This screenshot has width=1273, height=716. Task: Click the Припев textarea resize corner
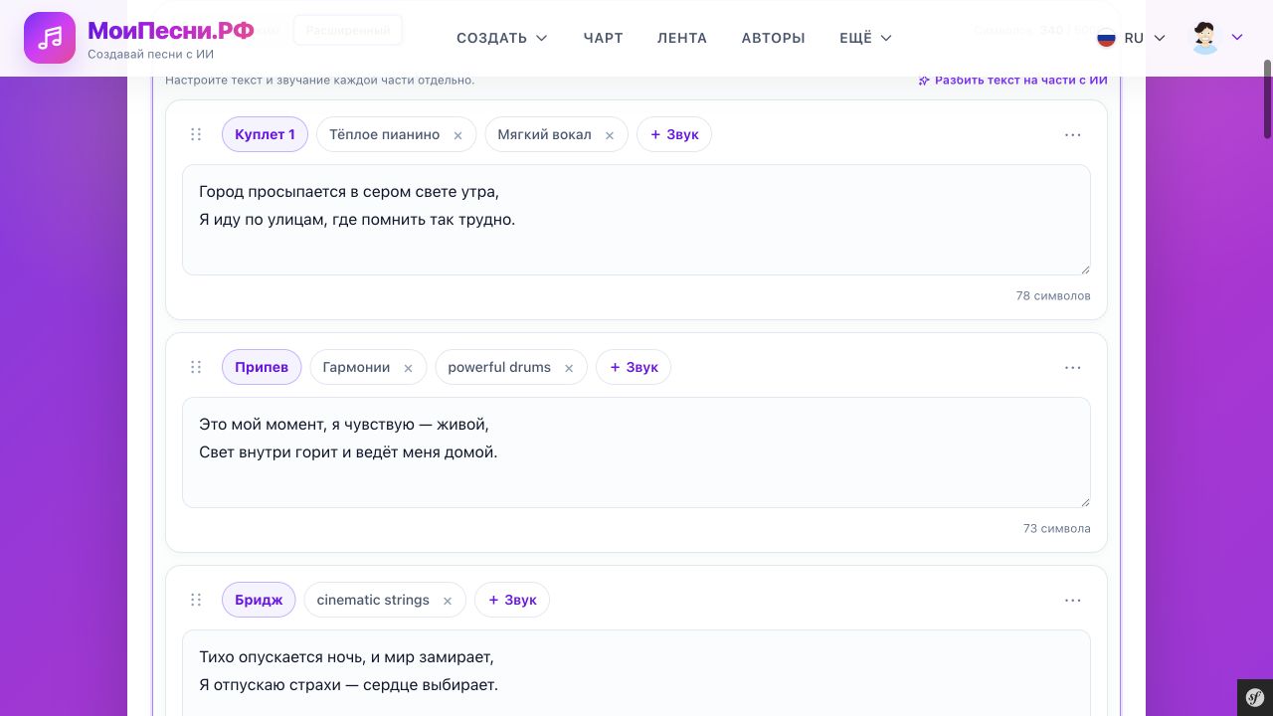coord(1085,502)
